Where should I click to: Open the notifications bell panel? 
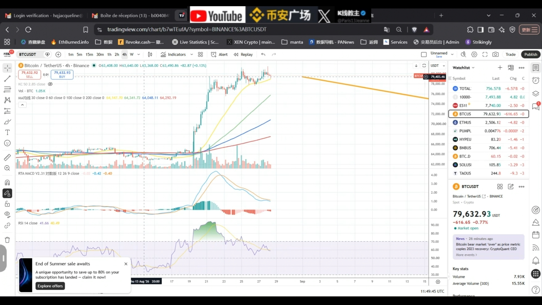click(x=536, y=261)
